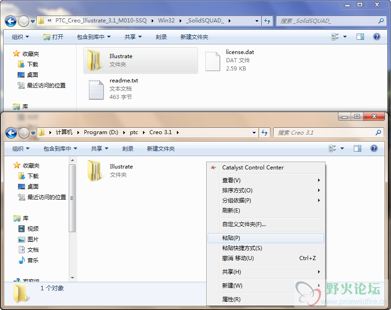Click ptc breadcrumb in address bar
Screen dimensions: 391x310
pyautogui.click(x=134, y=132)
